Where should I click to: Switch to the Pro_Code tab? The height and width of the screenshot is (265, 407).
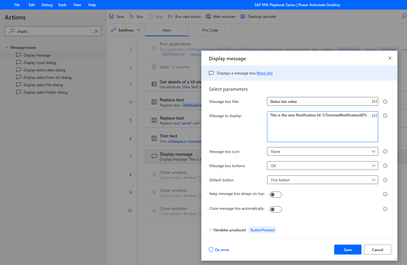210,30
